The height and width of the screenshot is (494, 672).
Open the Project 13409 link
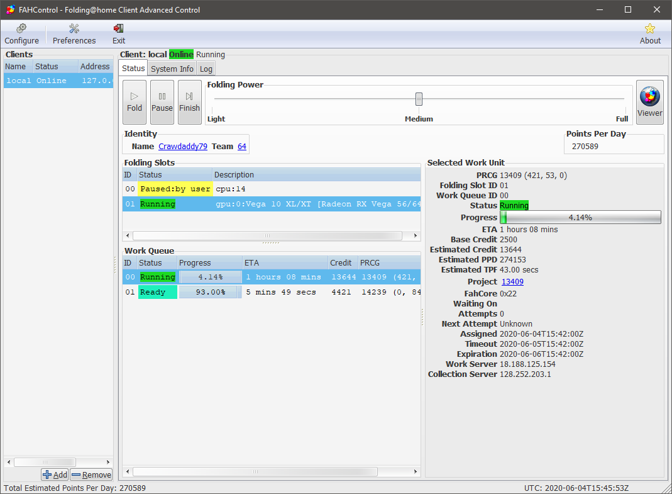click(x=512, y=281)
